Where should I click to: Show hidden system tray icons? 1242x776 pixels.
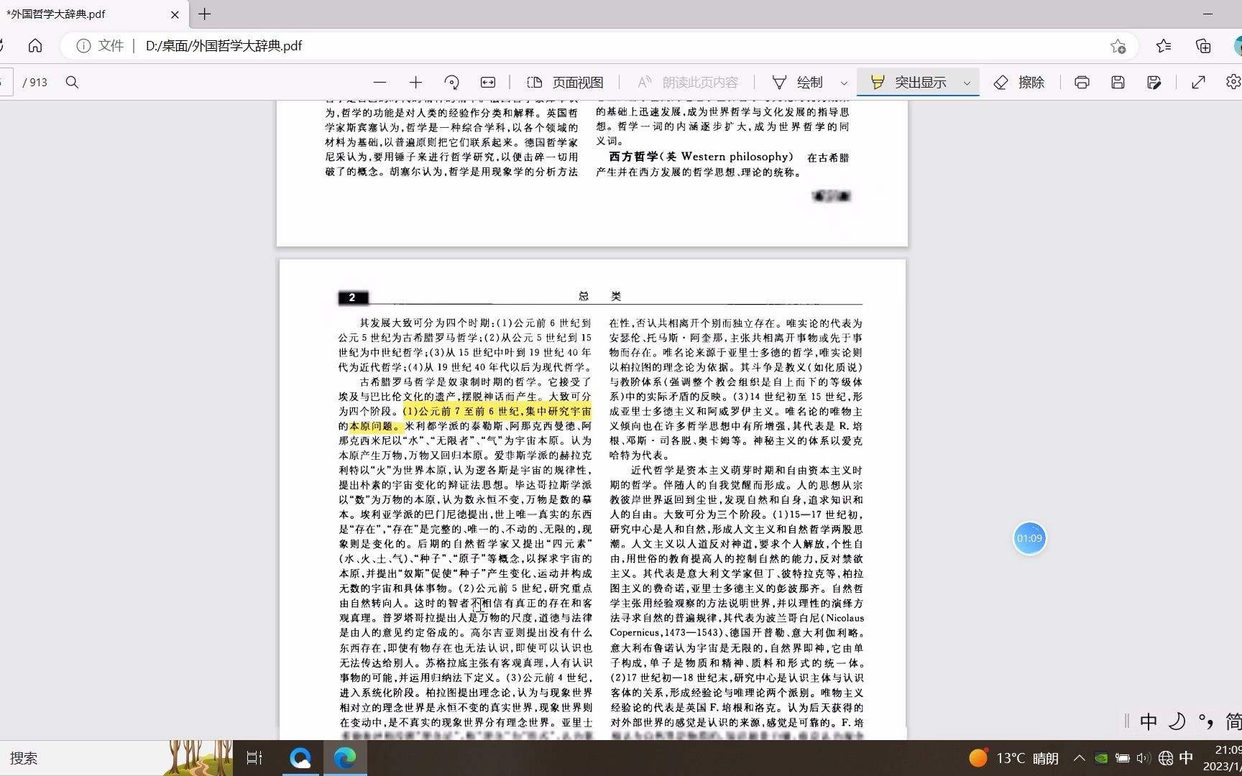coord(1079,758)
